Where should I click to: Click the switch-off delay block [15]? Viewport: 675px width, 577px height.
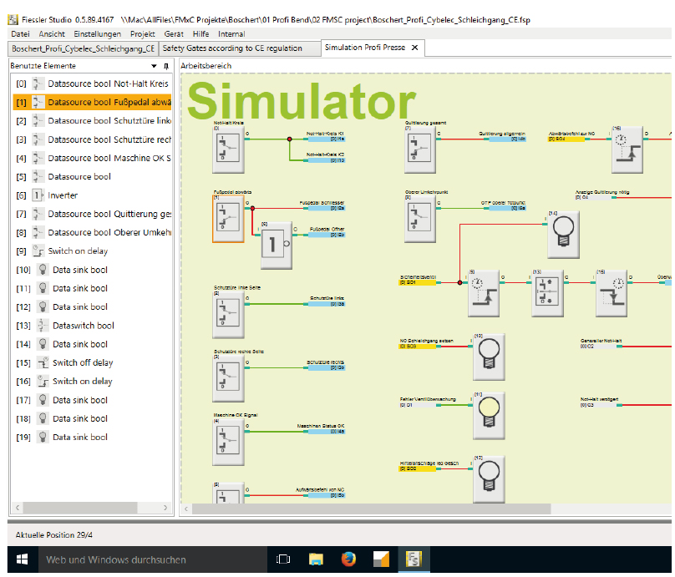(x=612, y=292)
